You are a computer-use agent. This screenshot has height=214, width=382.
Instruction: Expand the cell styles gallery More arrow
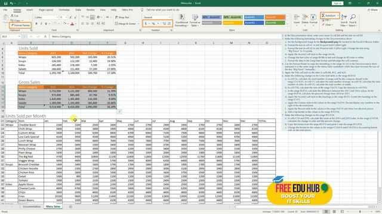pos(287,24)
